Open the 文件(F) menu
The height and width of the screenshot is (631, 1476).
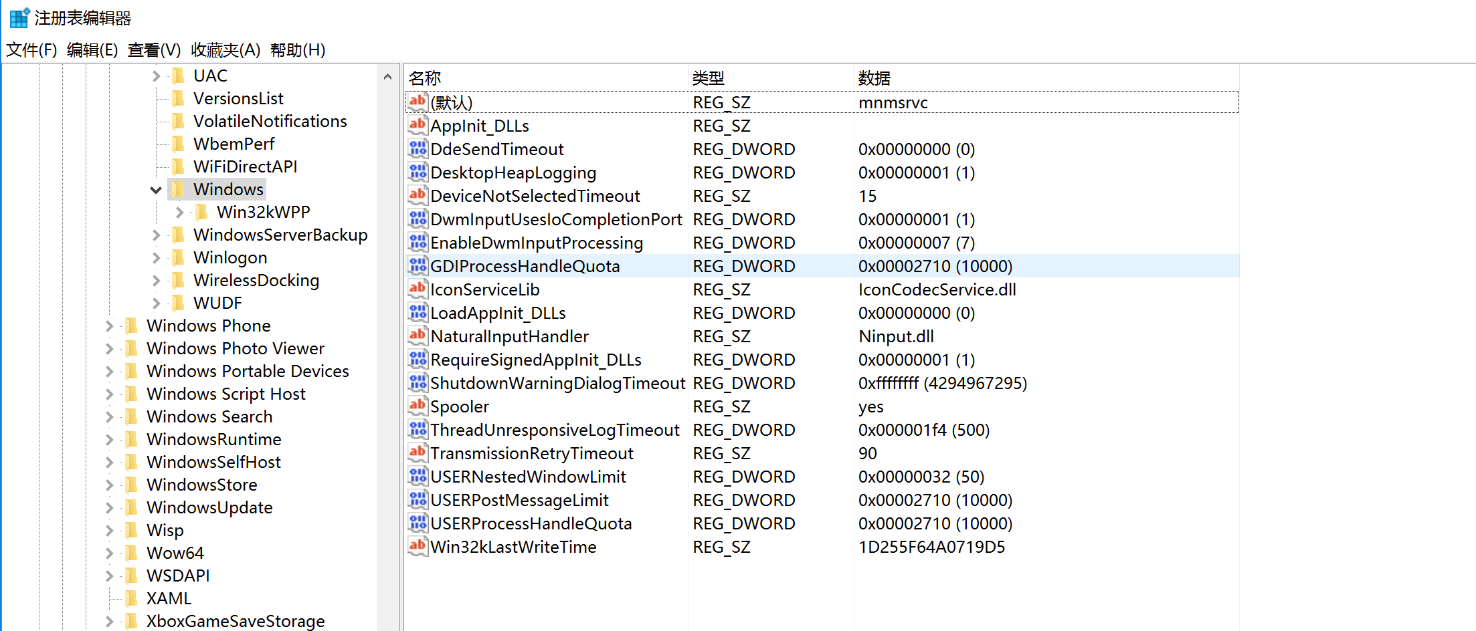31,50
